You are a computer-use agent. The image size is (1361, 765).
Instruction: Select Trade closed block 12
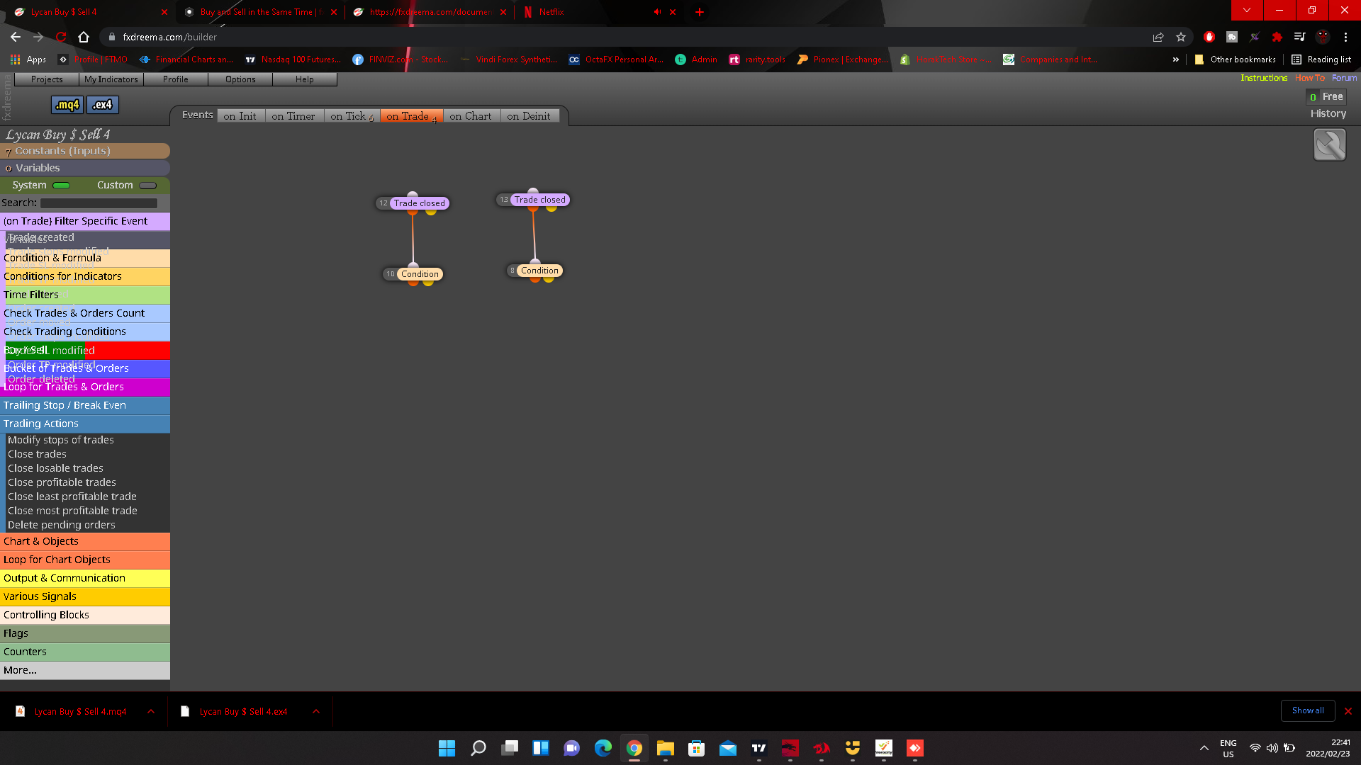coord(419,203)
